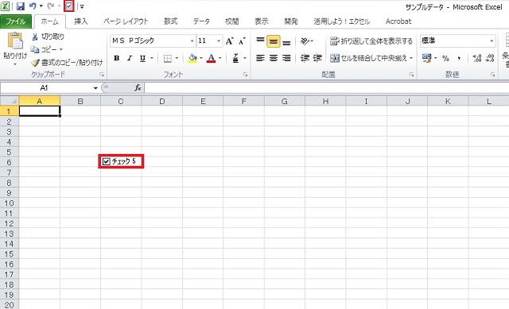Open the ファイル tab
The height and width of the screenshot is (309, 509).
click(x=16, y=21)
